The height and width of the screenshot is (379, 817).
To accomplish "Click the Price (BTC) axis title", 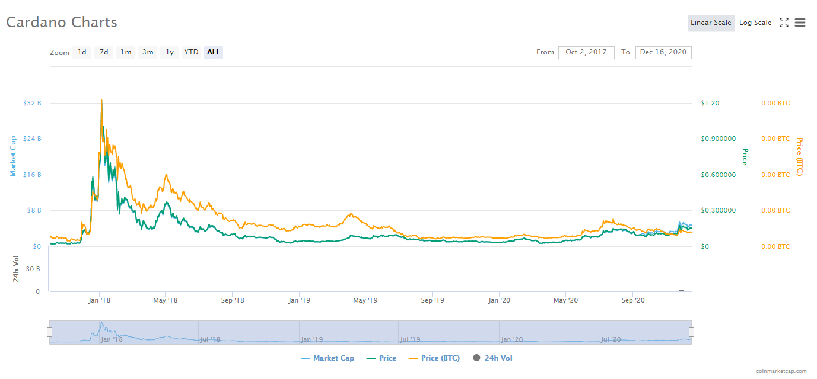I will [x=799, y=157].
